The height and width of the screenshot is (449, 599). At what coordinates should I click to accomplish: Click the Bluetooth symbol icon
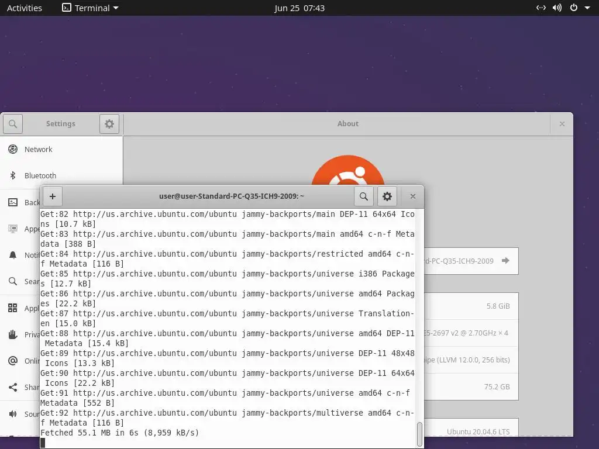coord(13,175)
